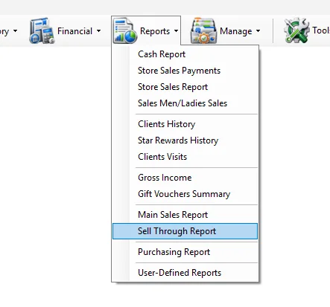
Task: Click the Reports chart document icon
Action: [x=125, y=30]
